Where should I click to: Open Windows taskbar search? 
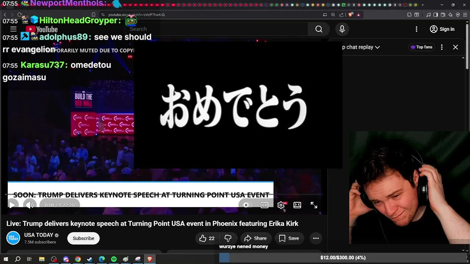click(18, 259)
